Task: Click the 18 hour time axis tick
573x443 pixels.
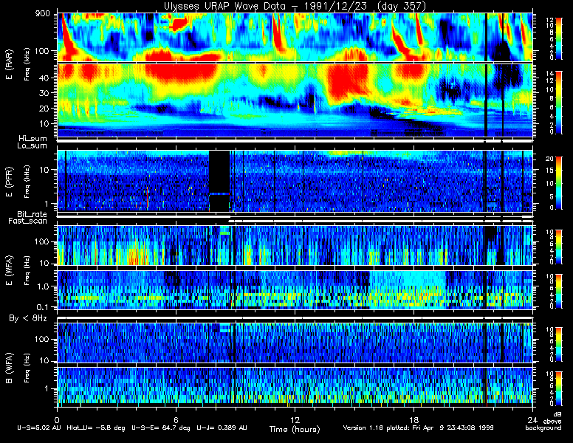Action: point(414,420)
